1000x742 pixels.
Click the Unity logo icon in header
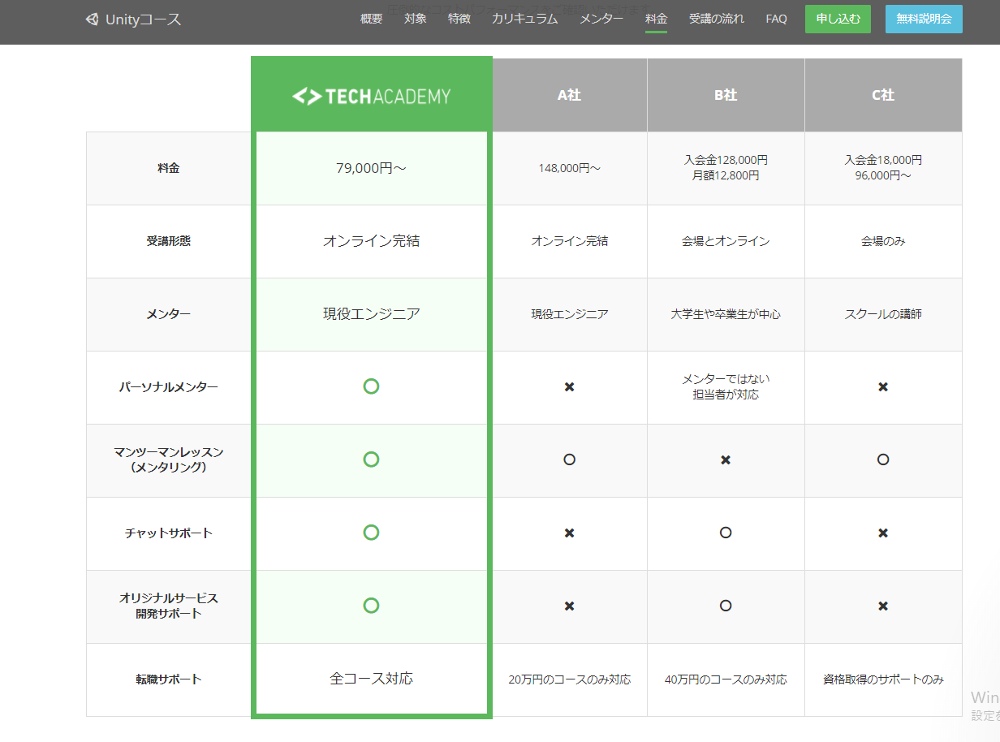[92, 19]
